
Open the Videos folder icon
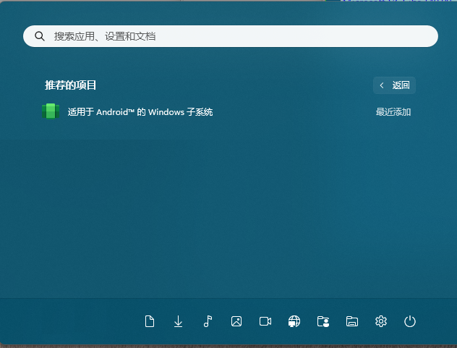point(265,321)
